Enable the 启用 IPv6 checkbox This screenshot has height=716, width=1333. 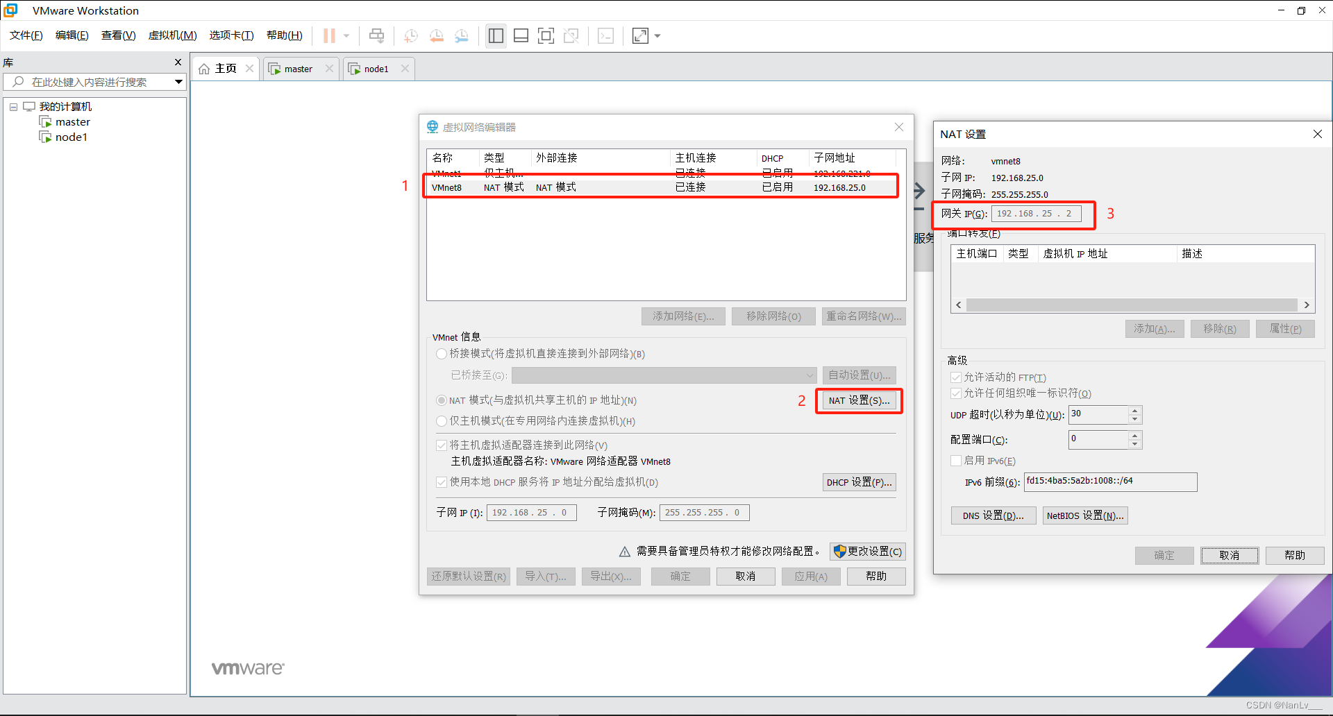956,460
